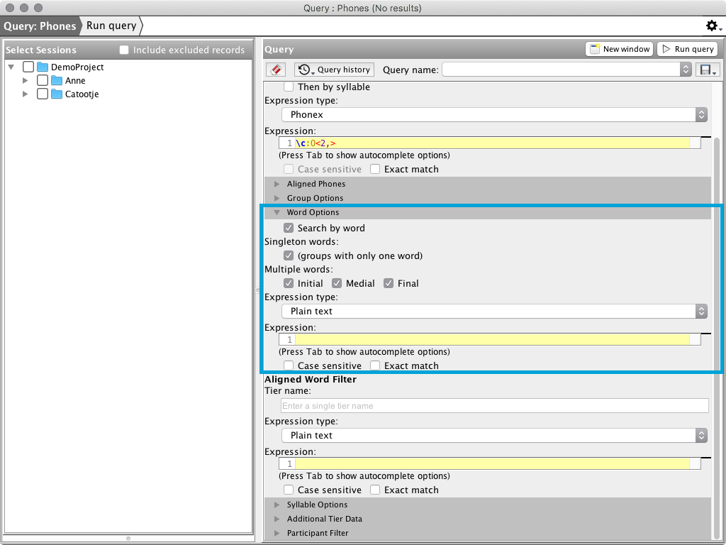Open the settings gear menu
This screenshot has width=726, height=545.
712,26
